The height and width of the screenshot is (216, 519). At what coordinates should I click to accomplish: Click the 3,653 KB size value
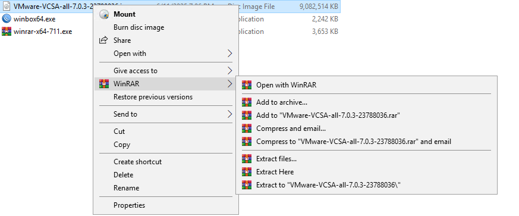(325, 32)
